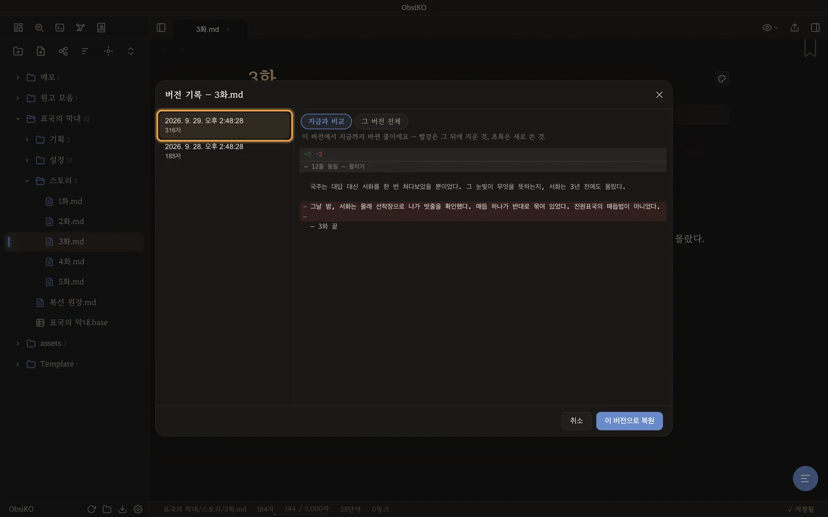Open the profile card icon
This screenshot has height=517, width=828.
pos(101,27)
